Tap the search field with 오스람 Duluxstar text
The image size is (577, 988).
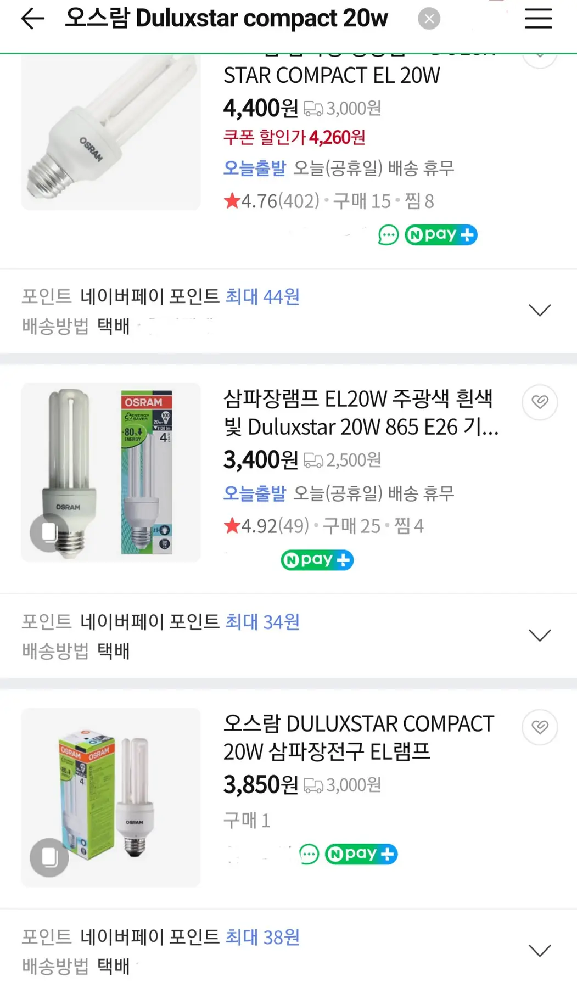226,19
